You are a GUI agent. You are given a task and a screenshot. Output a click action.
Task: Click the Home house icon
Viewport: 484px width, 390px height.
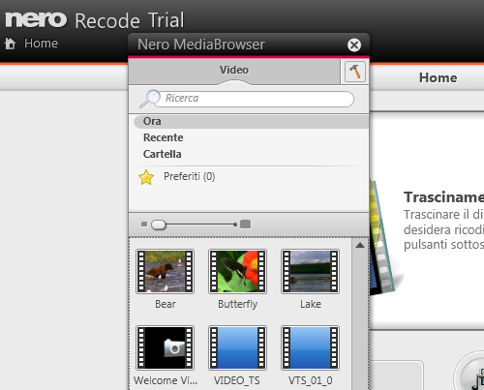pyautogui.click(x=11, y=44)
